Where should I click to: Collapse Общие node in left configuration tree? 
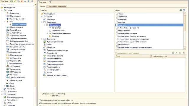[x=2, y=11]
